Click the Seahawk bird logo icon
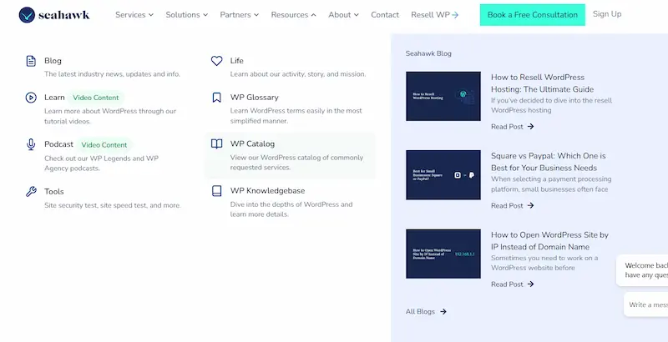Screen dimensions: 668x342 coord(27,15)
